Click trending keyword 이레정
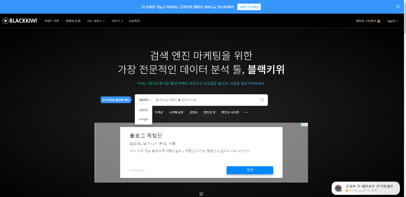 [159, 112]
